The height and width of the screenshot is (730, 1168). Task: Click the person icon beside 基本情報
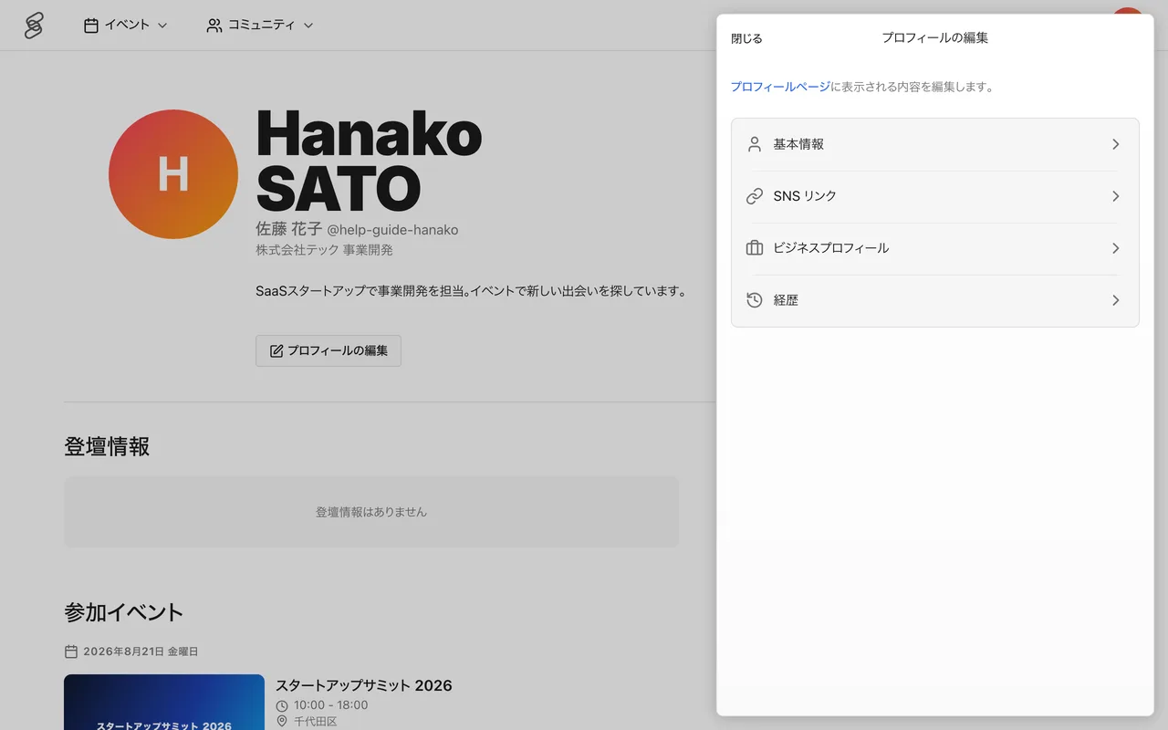[x=755, y=144]
